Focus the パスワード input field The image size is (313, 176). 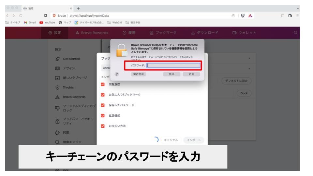pos(173,66)
